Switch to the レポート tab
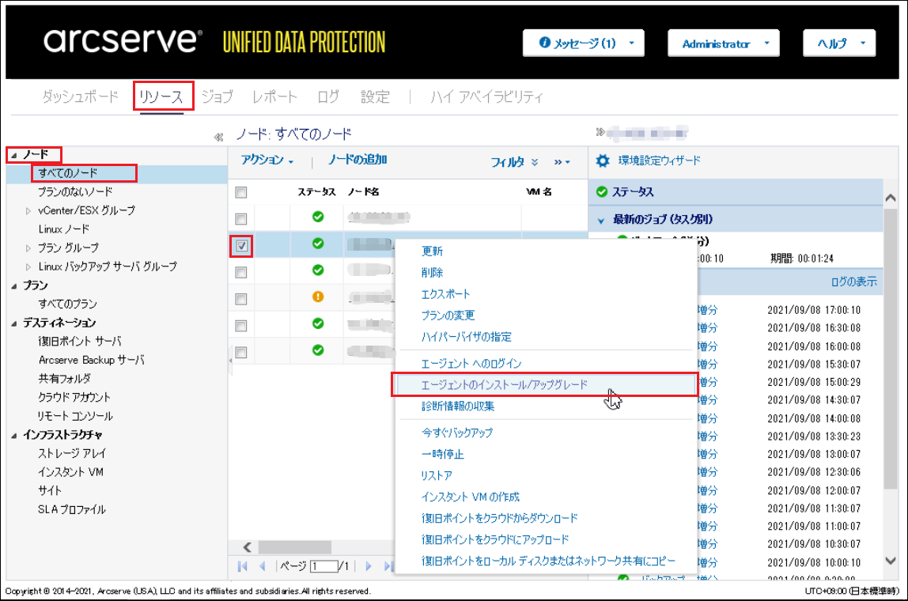This screenshot has height=601, width=908. pyautogui.click(x=274, y=96)
